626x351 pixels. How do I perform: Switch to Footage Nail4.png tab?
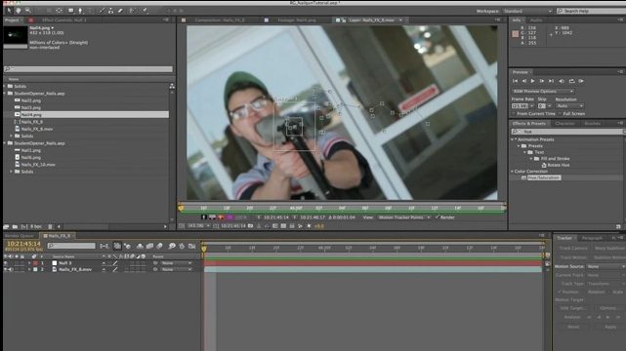click(x=297, y=19)
